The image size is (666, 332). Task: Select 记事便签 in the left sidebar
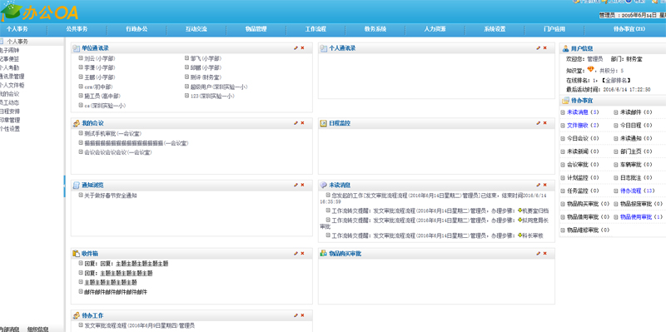[x=10, y=59]
